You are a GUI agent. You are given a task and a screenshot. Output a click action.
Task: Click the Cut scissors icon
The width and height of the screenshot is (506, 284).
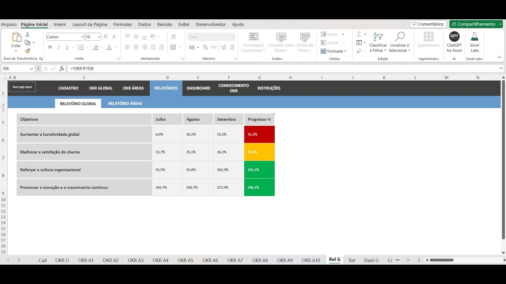click(x=28, y=35)
